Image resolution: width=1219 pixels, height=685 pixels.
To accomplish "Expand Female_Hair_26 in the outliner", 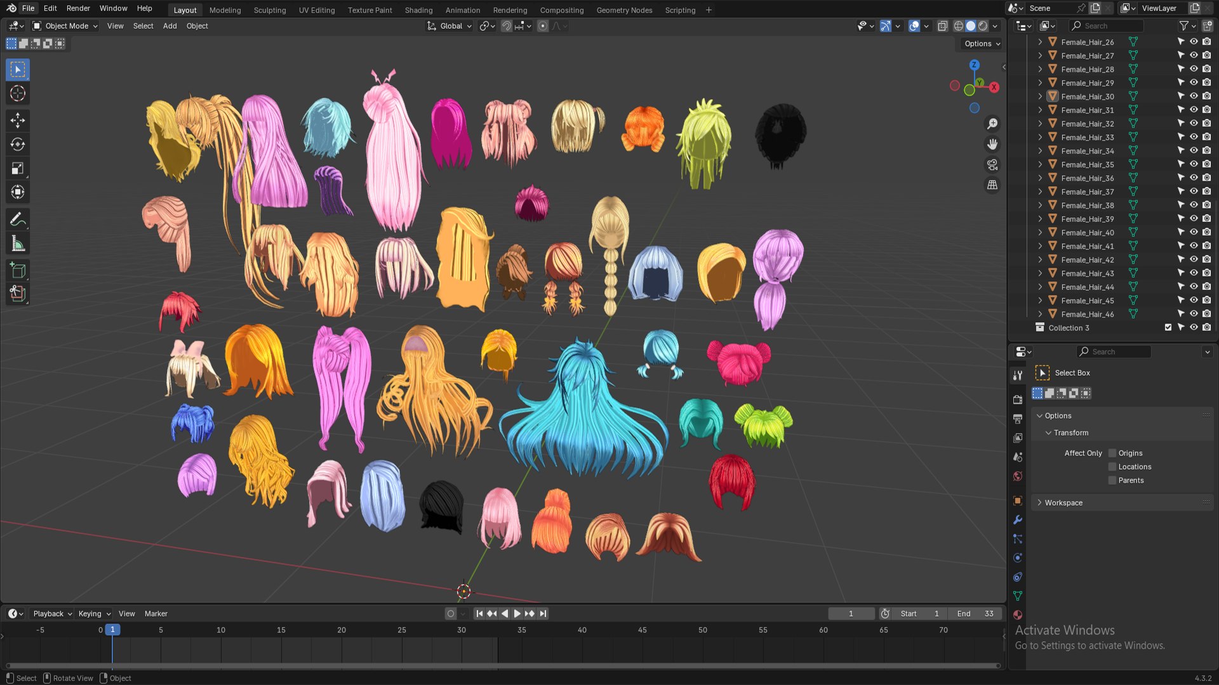I will [x=1040, y=42].
